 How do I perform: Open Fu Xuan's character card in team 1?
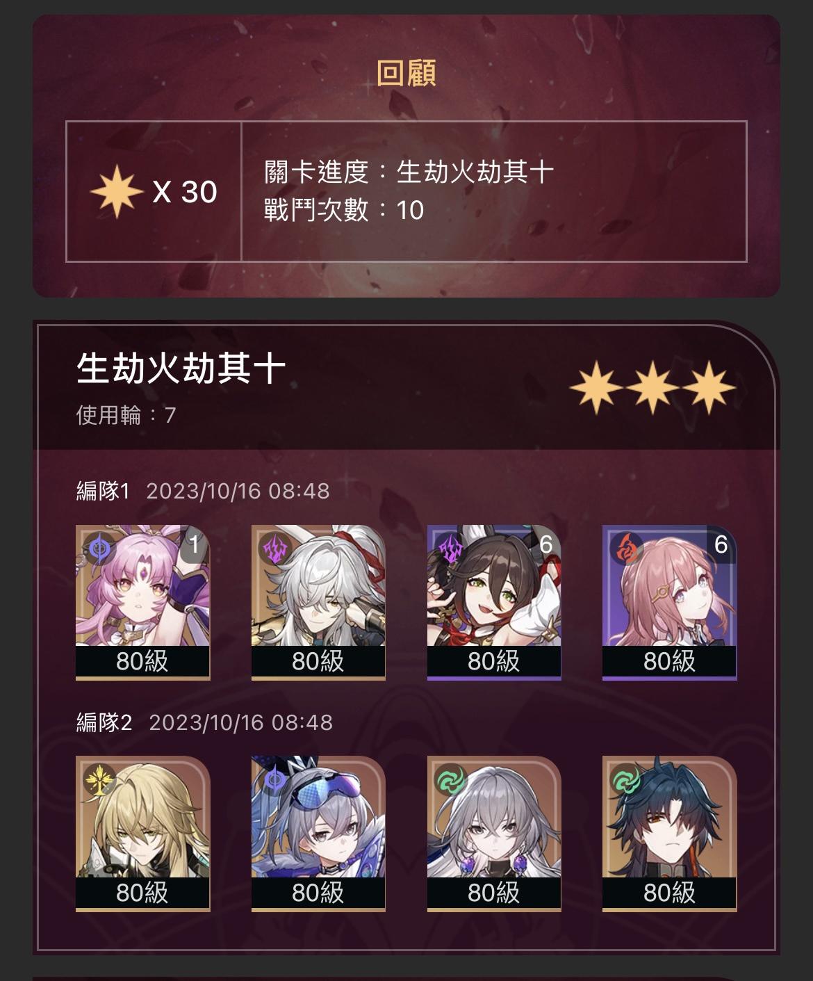coord(142,602)
